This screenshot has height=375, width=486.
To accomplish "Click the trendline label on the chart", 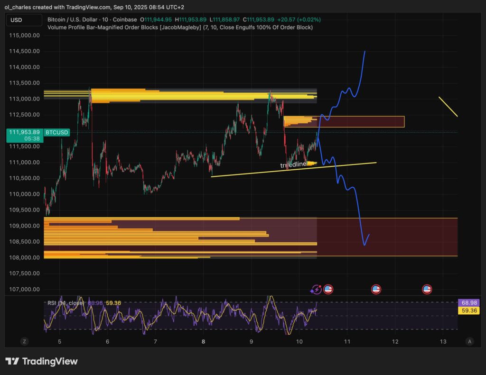I will tap(293, 164).
